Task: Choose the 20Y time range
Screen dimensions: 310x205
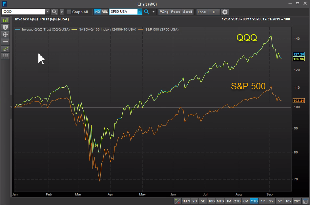Action: pyautogui.click(x=297, y=201)
